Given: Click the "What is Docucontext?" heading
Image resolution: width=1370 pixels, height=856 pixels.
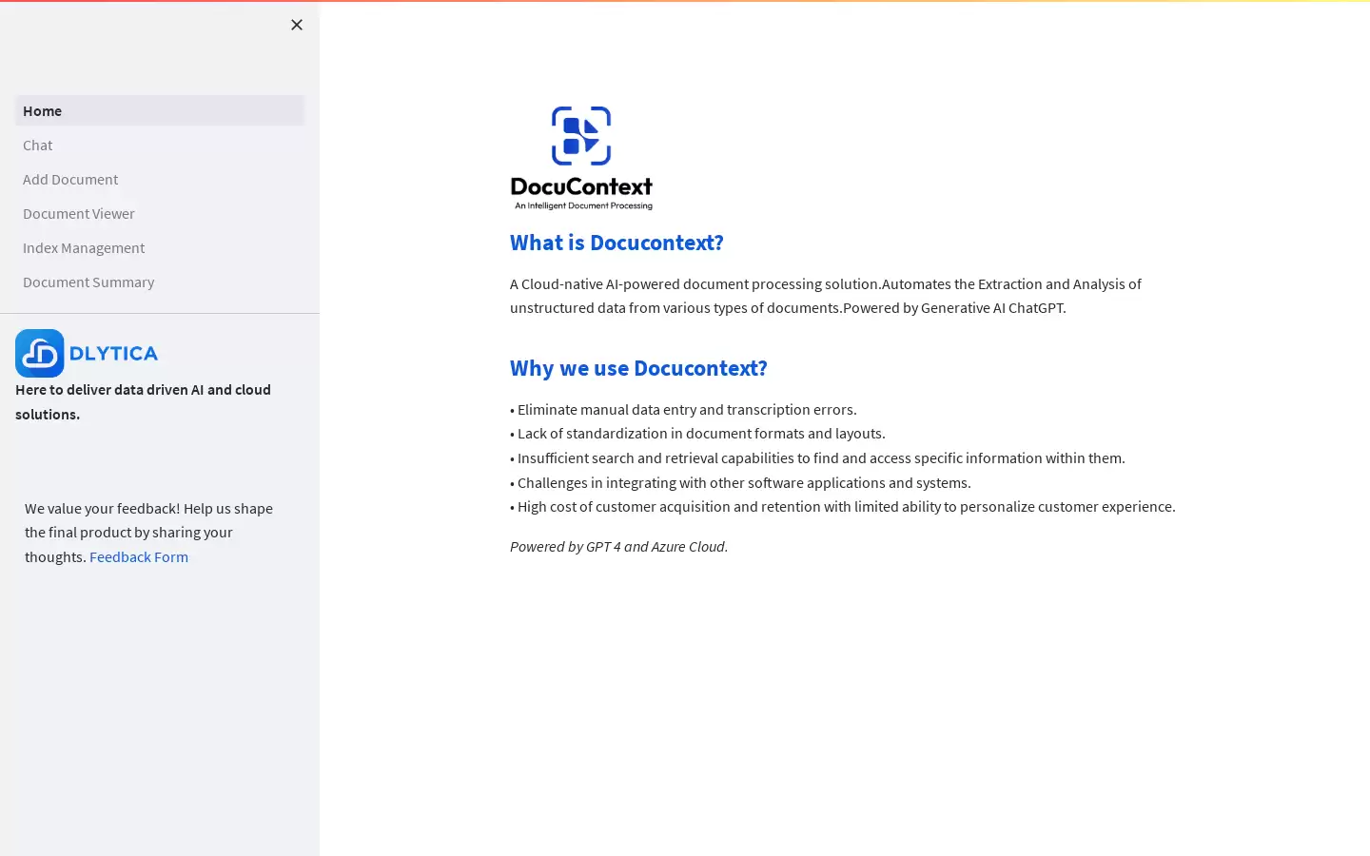Looking at the screenshot, I should pos(616,243).
